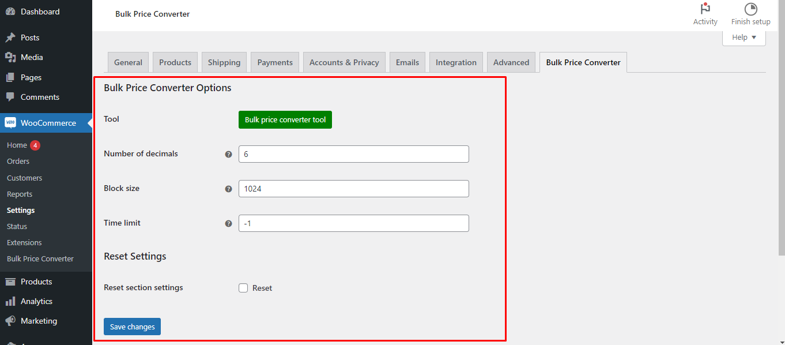Click the Pages icon in sidebar
785x345 pixels.
10,77
